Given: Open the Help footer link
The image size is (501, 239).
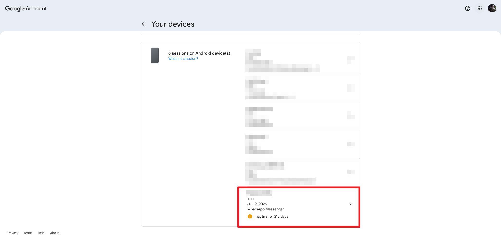Looking at the screenshot, I should pyautogui.click(x=41, y=233).
